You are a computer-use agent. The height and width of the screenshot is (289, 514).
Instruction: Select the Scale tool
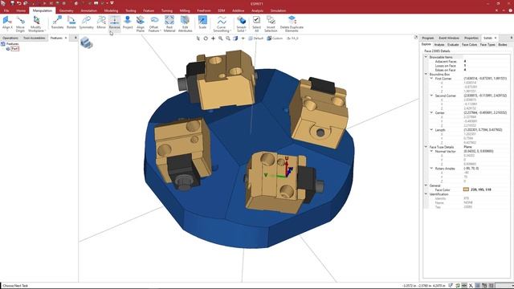[x=202, y=23]
